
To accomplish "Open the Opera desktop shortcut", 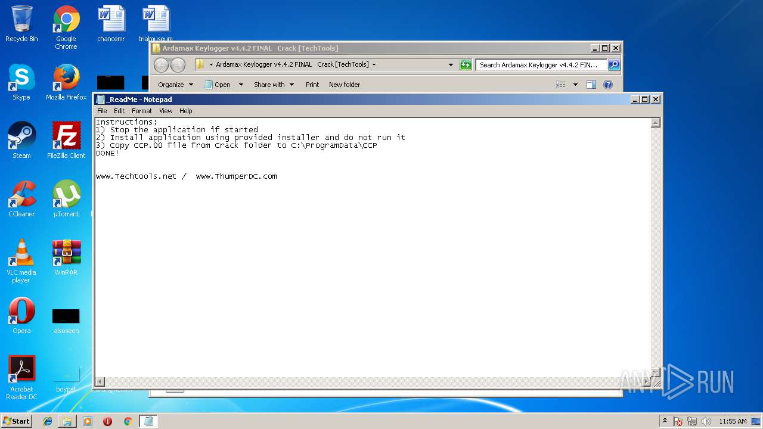I will [21, 316].
